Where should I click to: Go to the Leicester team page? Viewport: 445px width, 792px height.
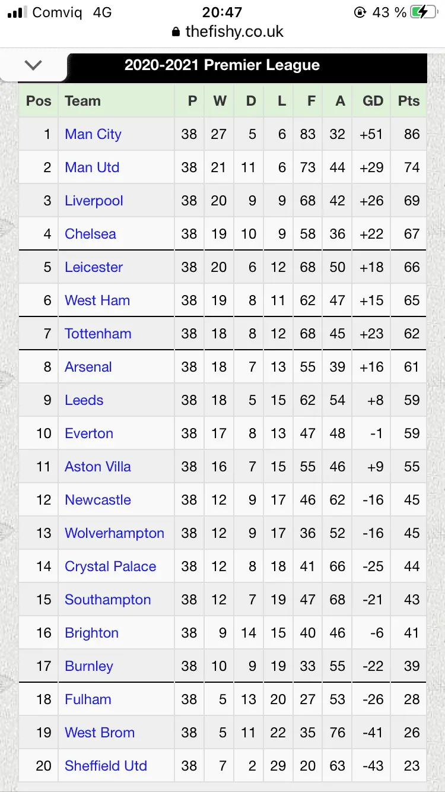pos(94,267)
